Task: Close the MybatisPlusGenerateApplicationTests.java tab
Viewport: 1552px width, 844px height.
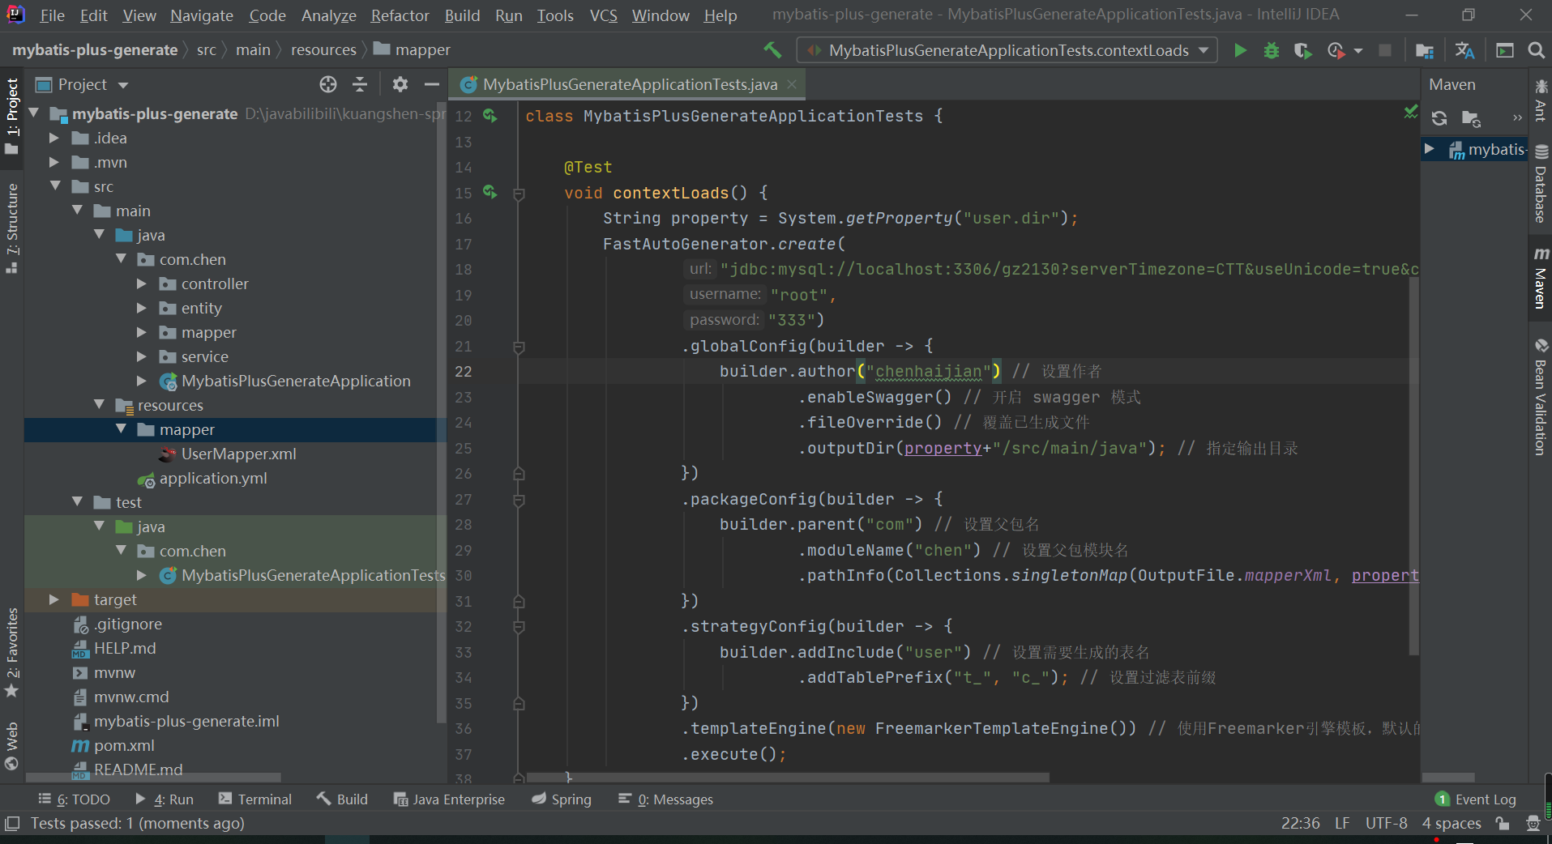Action: (x=792, y=84)
